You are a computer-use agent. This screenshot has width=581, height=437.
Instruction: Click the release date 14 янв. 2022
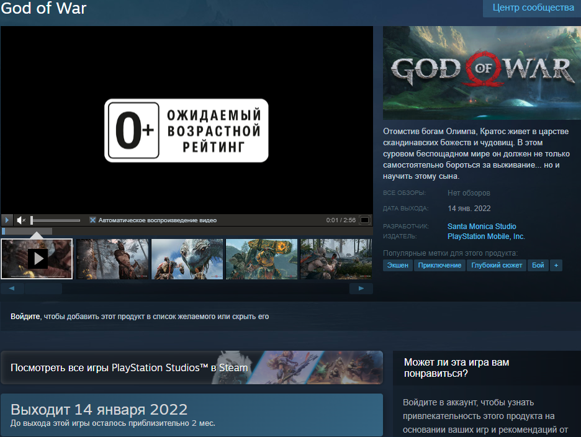coord(469,209)
